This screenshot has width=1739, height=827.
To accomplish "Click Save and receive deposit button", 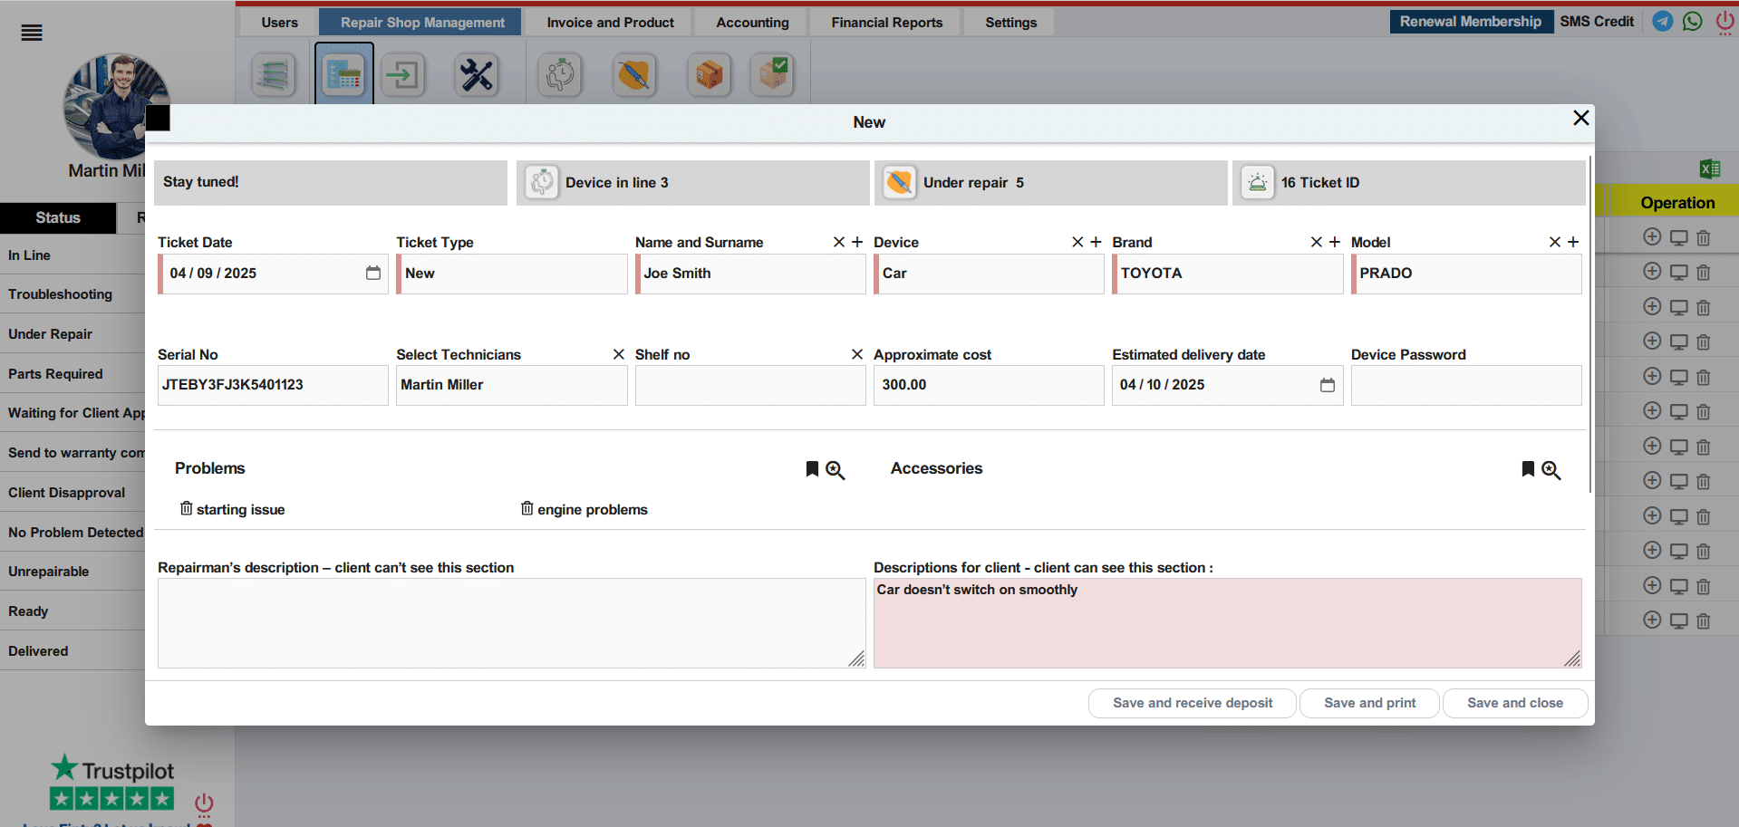I will point(1192,703).
